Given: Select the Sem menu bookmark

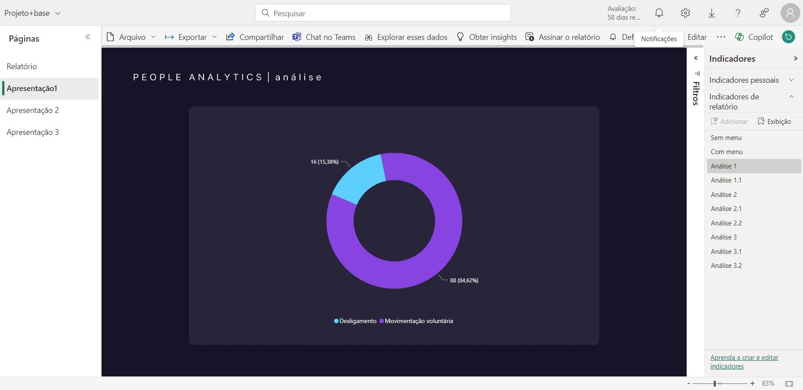Looking at the screenshot, I should [754, 137].
